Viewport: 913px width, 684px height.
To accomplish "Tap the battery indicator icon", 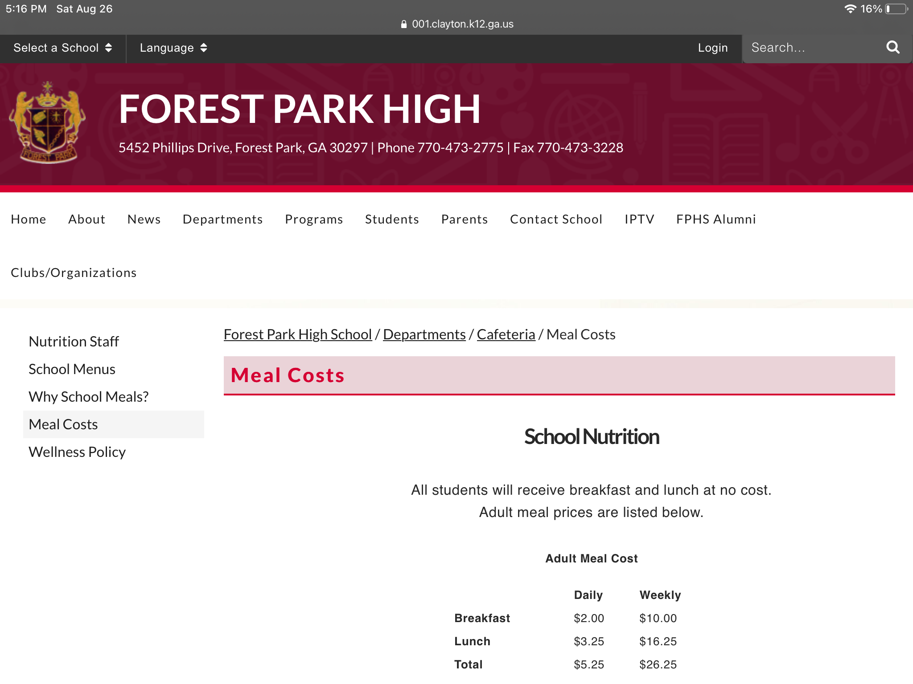I will click(897, 9).
